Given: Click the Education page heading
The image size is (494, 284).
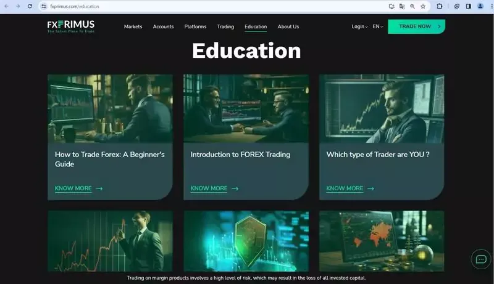Looking at the screenshot, I should point(246,51).
